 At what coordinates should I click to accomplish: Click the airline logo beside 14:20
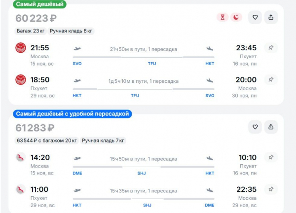click(21, 157)
